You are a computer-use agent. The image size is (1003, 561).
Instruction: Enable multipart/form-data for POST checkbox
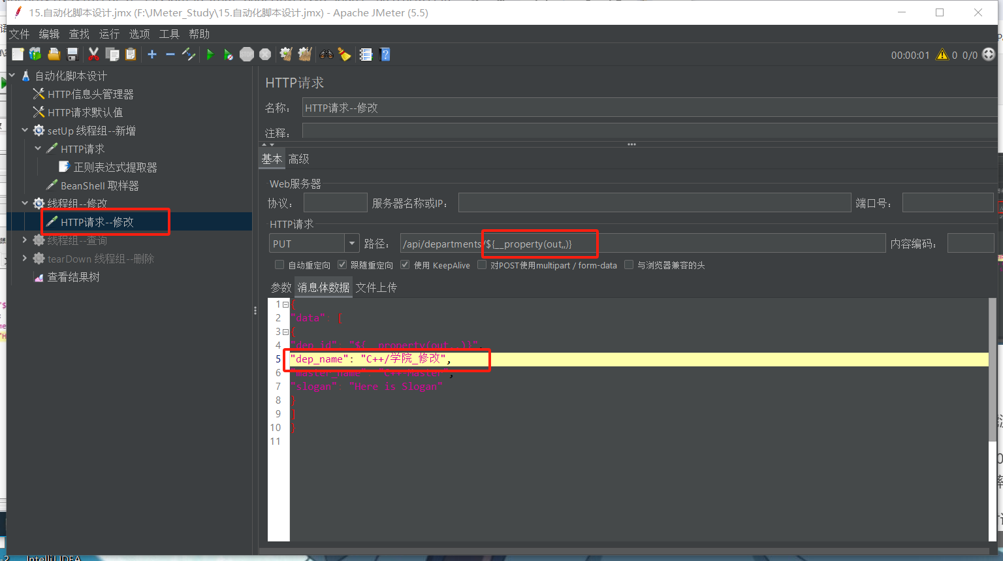[x=482, y=264]
